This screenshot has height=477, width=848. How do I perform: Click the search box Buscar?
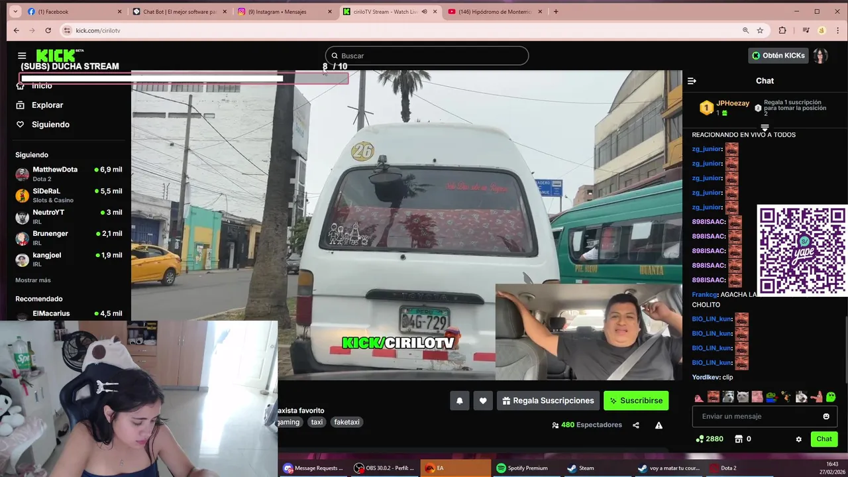427,56
